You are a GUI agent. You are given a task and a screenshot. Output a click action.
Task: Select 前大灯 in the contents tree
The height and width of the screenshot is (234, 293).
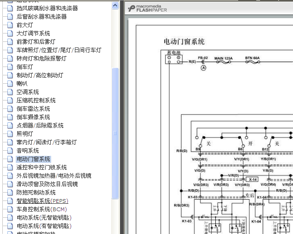point(25,25)
